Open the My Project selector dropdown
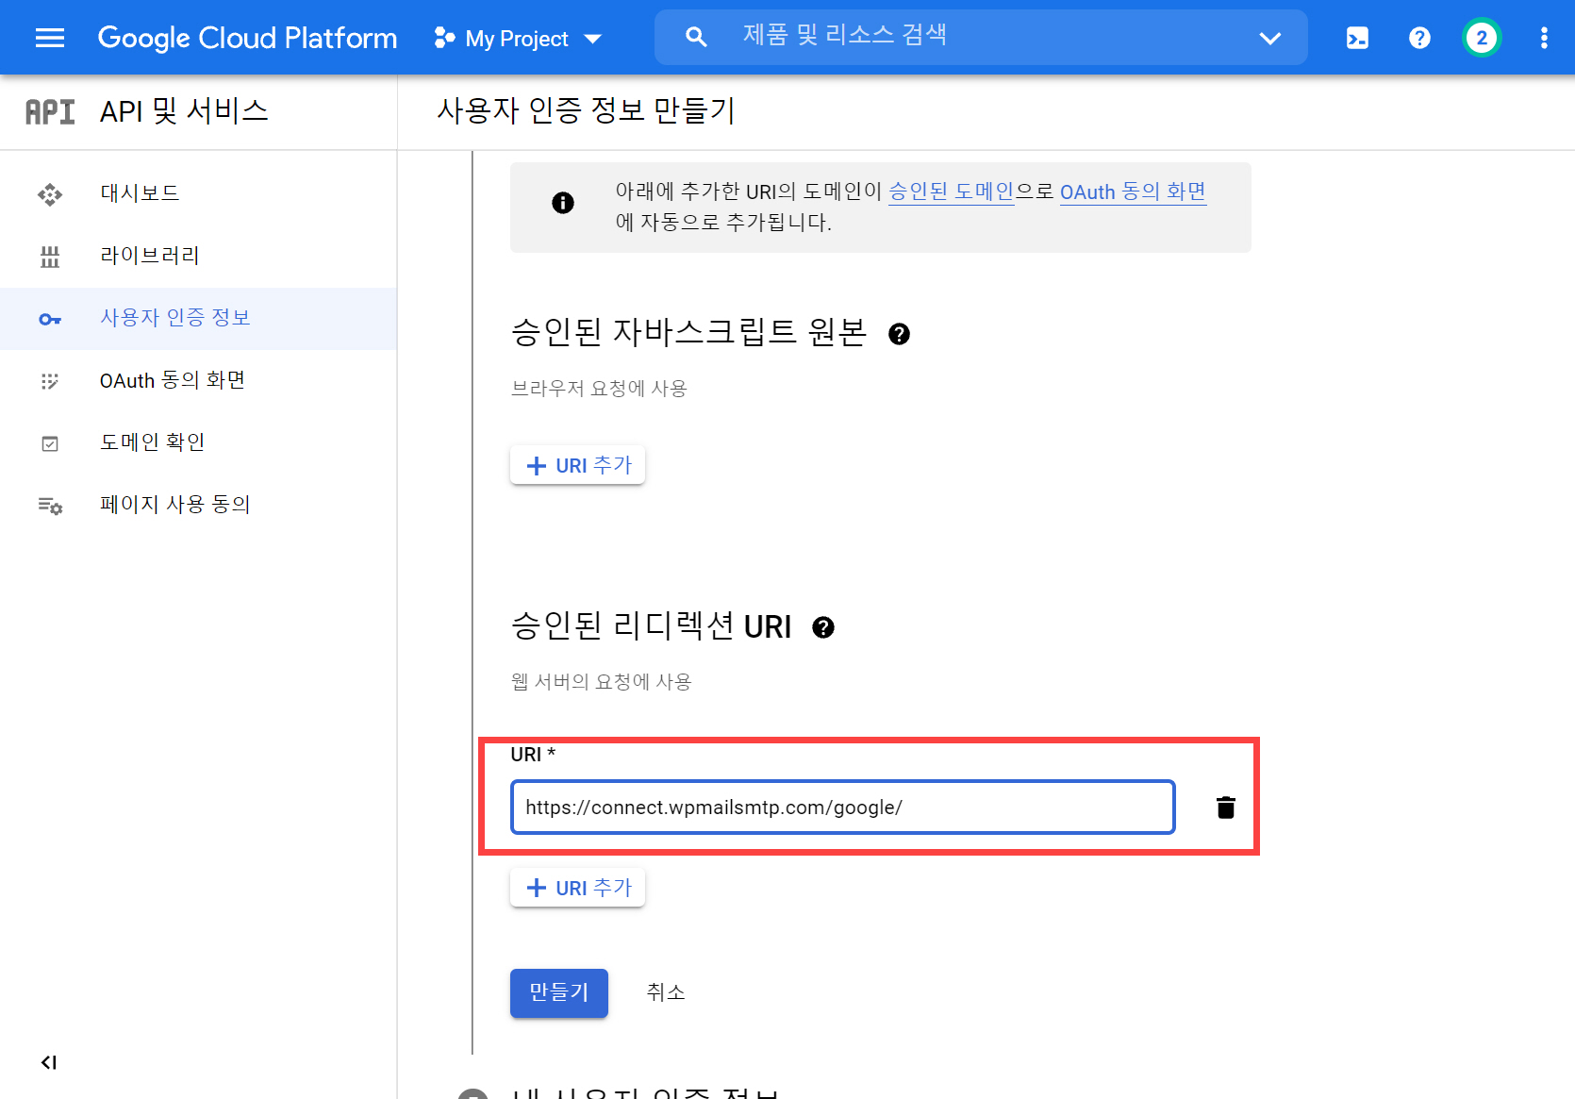1575x1099 pixels. (x=518, y=39)
